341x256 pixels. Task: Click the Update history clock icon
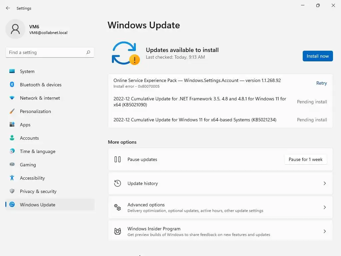tap(118, 183)
